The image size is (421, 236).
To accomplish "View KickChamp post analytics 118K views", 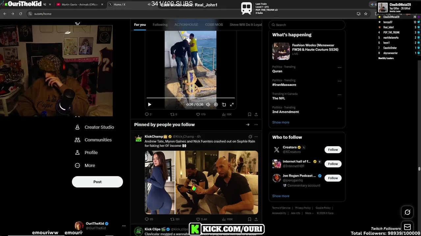I will 227,219.
